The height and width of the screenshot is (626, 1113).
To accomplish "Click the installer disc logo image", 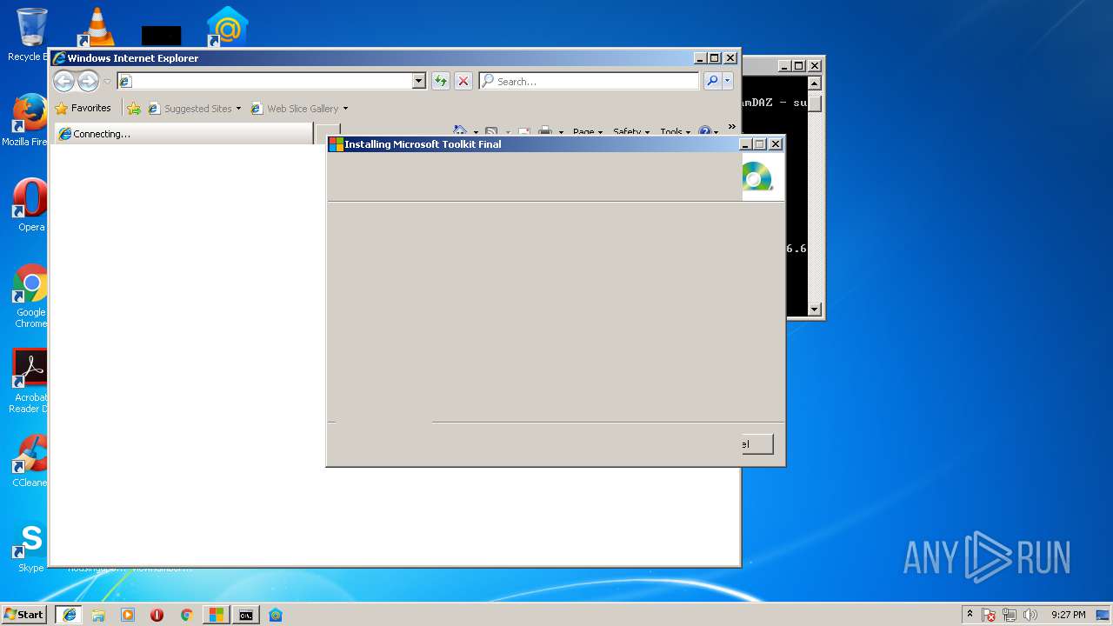I will [757, 176].
